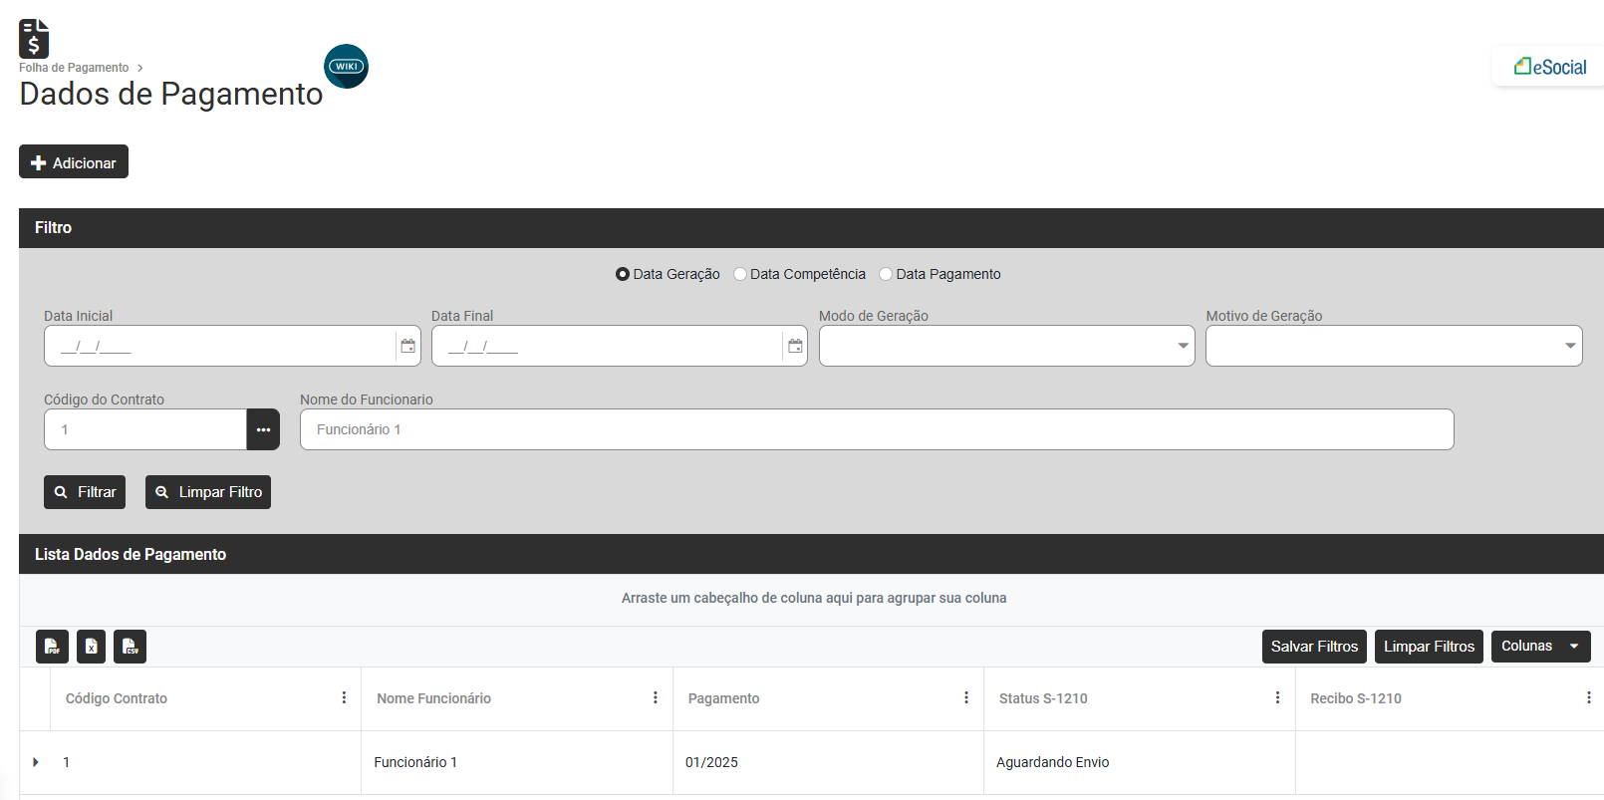
Task: Open Código Contrato column options menu
Action: pyautogui.click(x=344, y=698)
